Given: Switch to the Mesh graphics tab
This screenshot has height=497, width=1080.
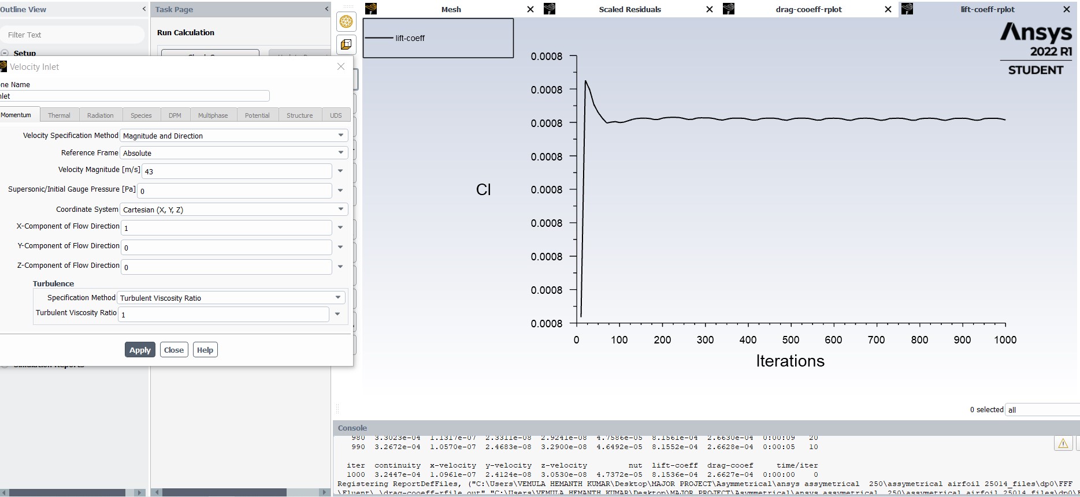Looking at the screenshot, I should pos(451,9).
